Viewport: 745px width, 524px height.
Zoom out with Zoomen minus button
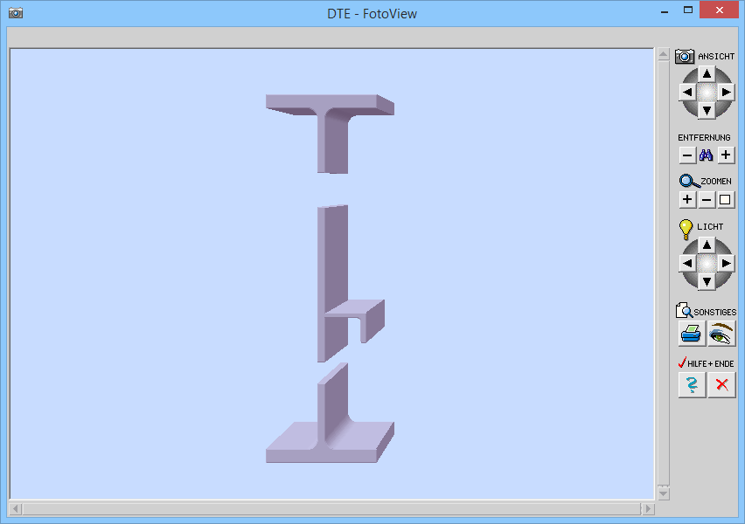click(x=707, y=200)
